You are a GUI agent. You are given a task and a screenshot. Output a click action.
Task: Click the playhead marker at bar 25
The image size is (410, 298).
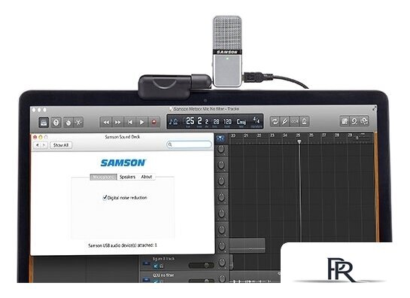tap(299, 141)
